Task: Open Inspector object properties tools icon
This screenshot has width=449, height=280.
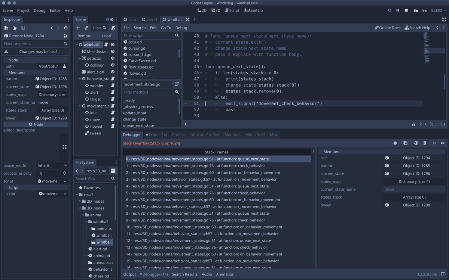Action: pos(65,36)
